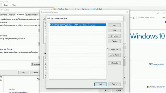Click the search magnifier icon in Control Panel
The height and width of the screenshot is (93, 166).
[x=164, y=18]
